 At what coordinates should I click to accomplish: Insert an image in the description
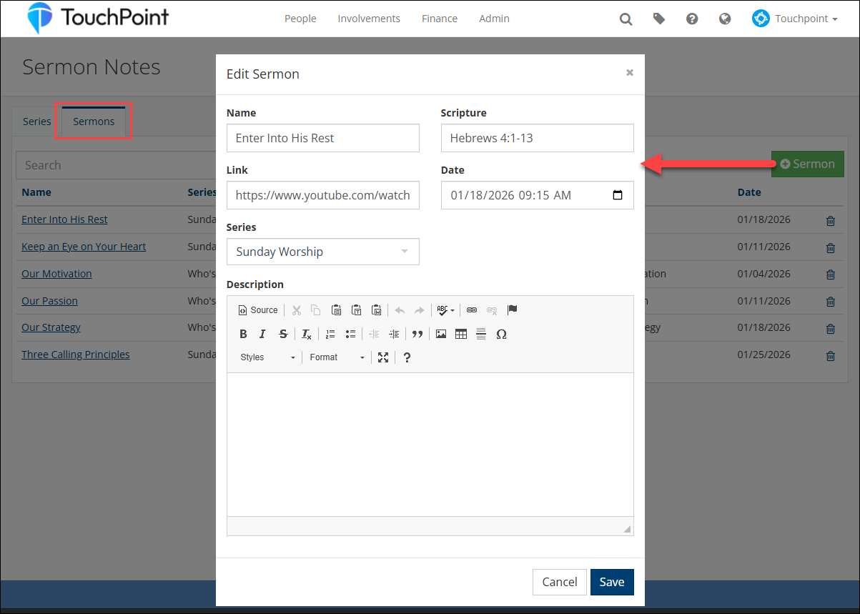click(441, 334)
